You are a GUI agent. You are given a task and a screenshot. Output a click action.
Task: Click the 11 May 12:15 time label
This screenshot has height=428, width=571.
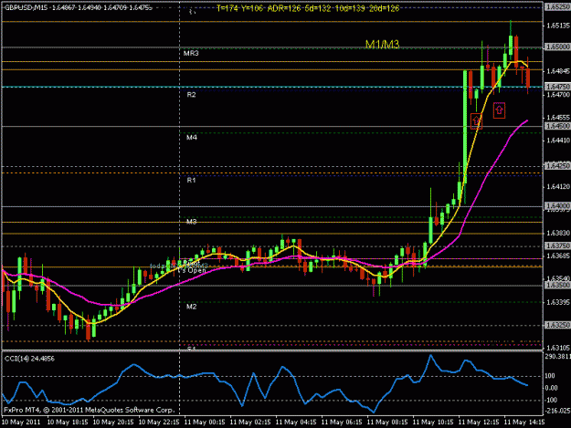tap(479, 423)
